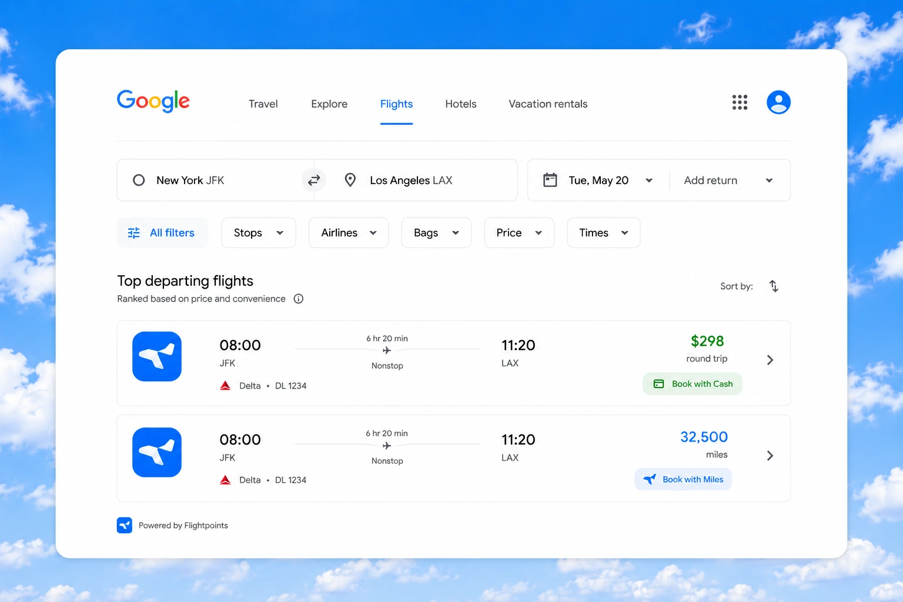
Task: Select the Flights tab
Action: (396, 104)
